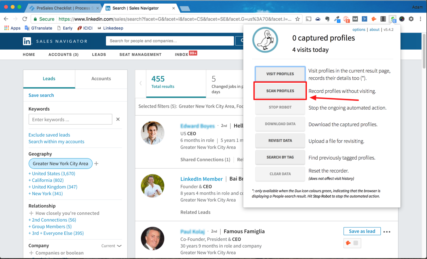Expand the Company Current dropdown
This screenshot has width=427, height=259.
(111, 246)
